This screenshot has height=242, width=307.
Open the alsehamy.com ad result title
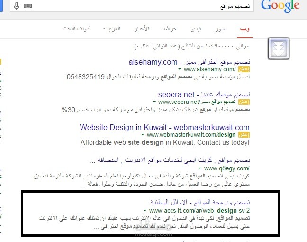click(x=189, y=62)
